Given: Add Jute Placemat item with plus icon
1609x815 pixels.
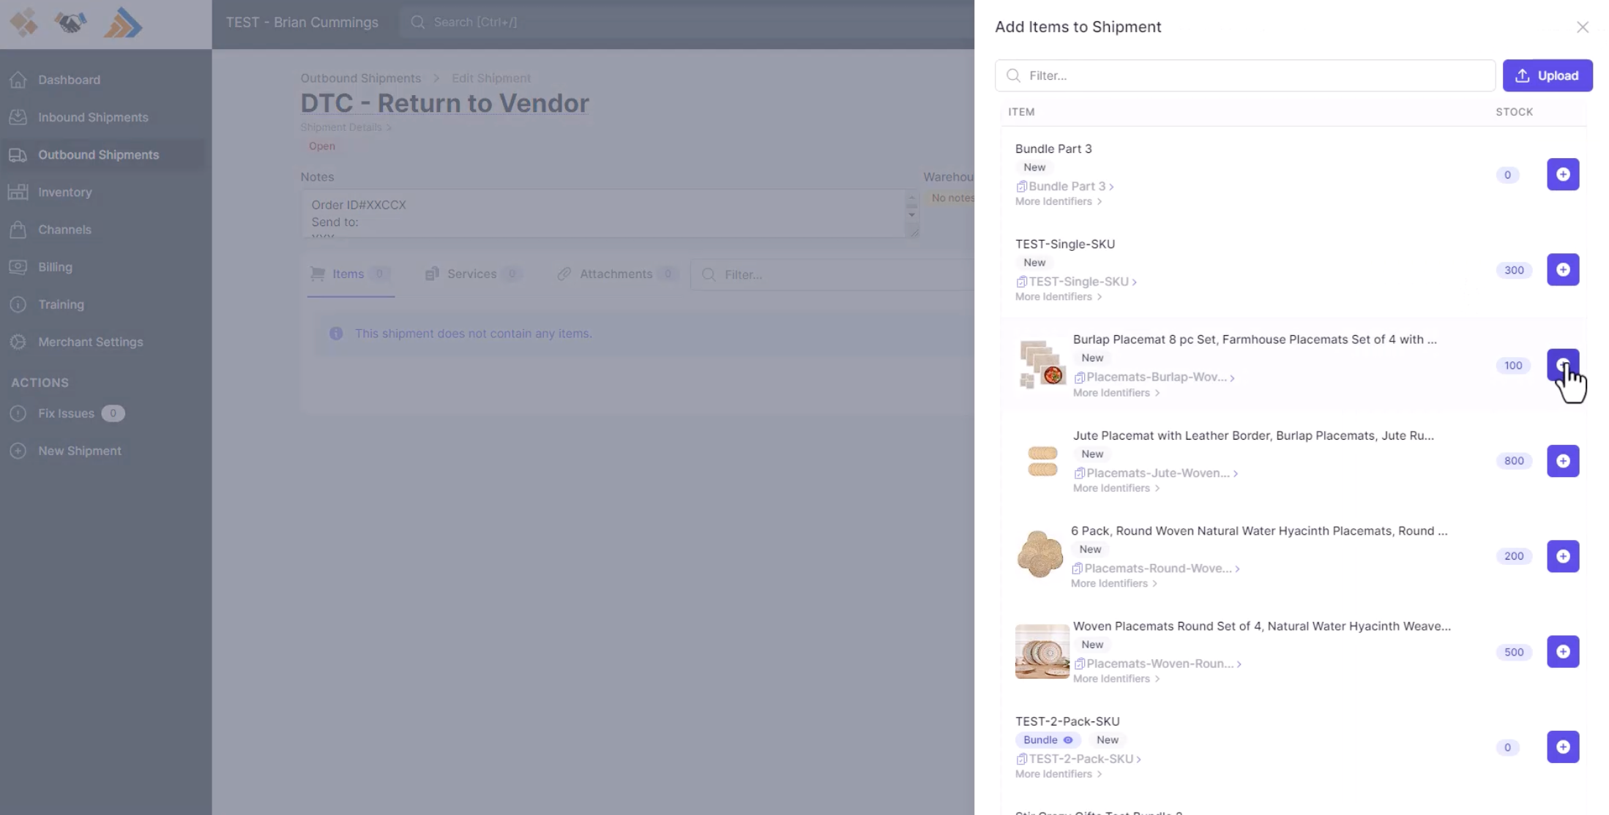Looking at the screenshot, I should pyautogui.click(x=1562, y=461).
